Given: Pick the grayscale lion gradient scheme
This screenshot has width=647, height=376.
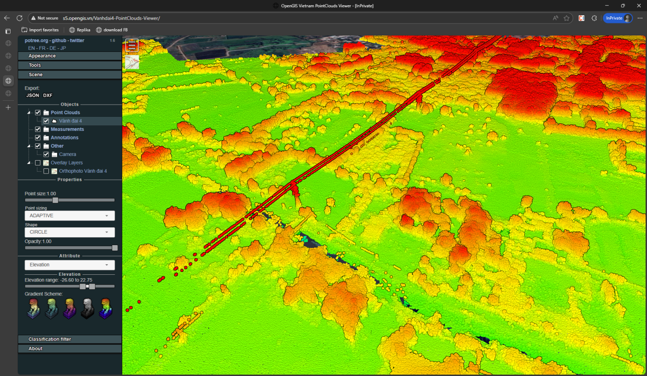Looking at the screenshot, I should point(87,308).
